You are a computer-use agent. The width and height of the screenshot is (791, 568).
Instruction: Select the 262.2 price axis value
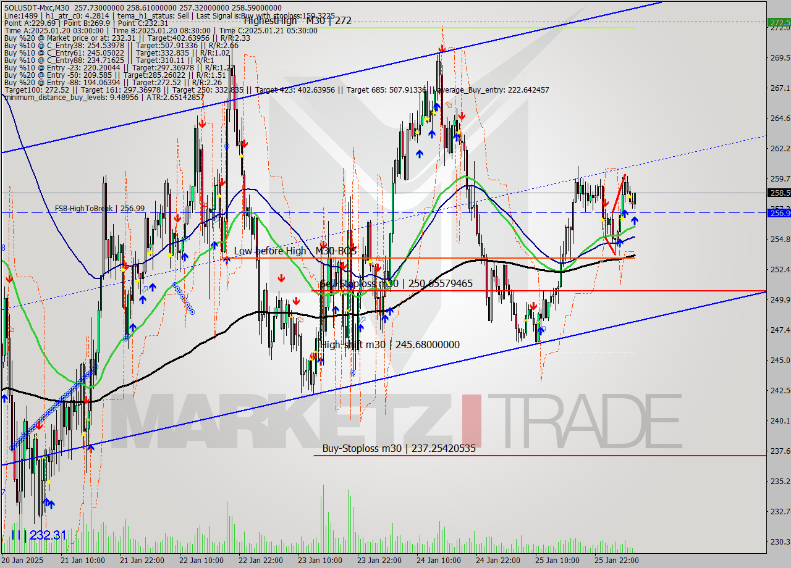click(x=779, y=149)
